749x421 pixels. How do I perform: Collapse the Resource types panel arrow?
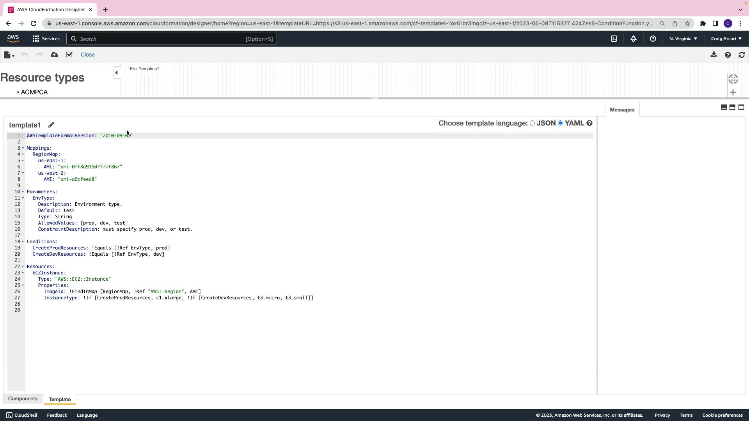[116, 73]
